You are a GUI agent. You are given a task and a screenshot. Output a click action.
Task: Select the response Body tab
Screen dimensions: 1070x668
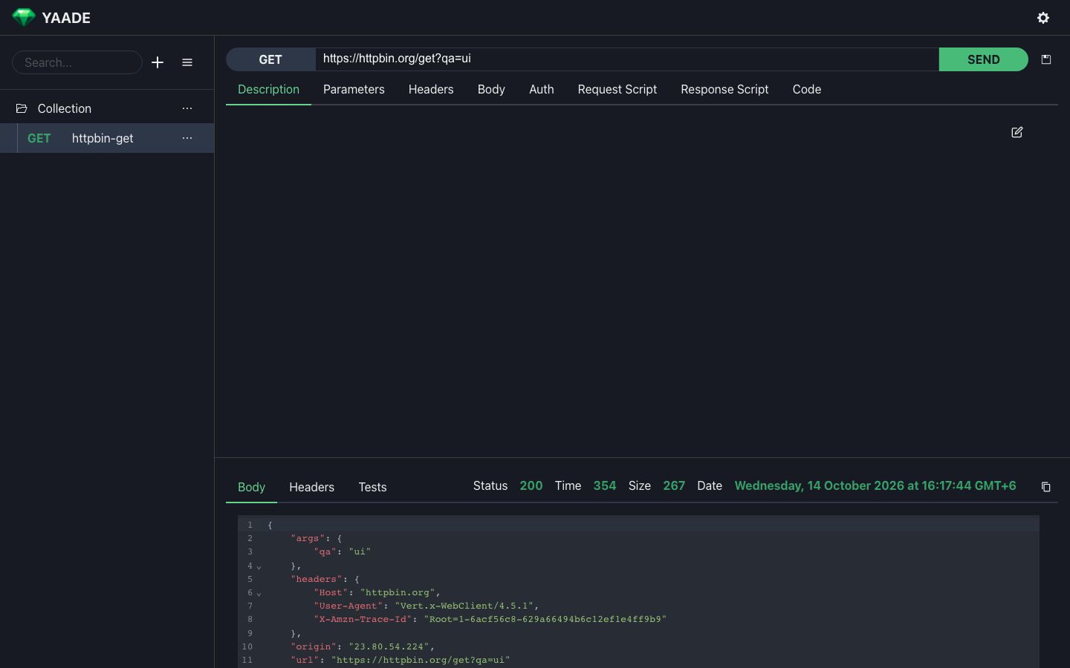point(251,487)
